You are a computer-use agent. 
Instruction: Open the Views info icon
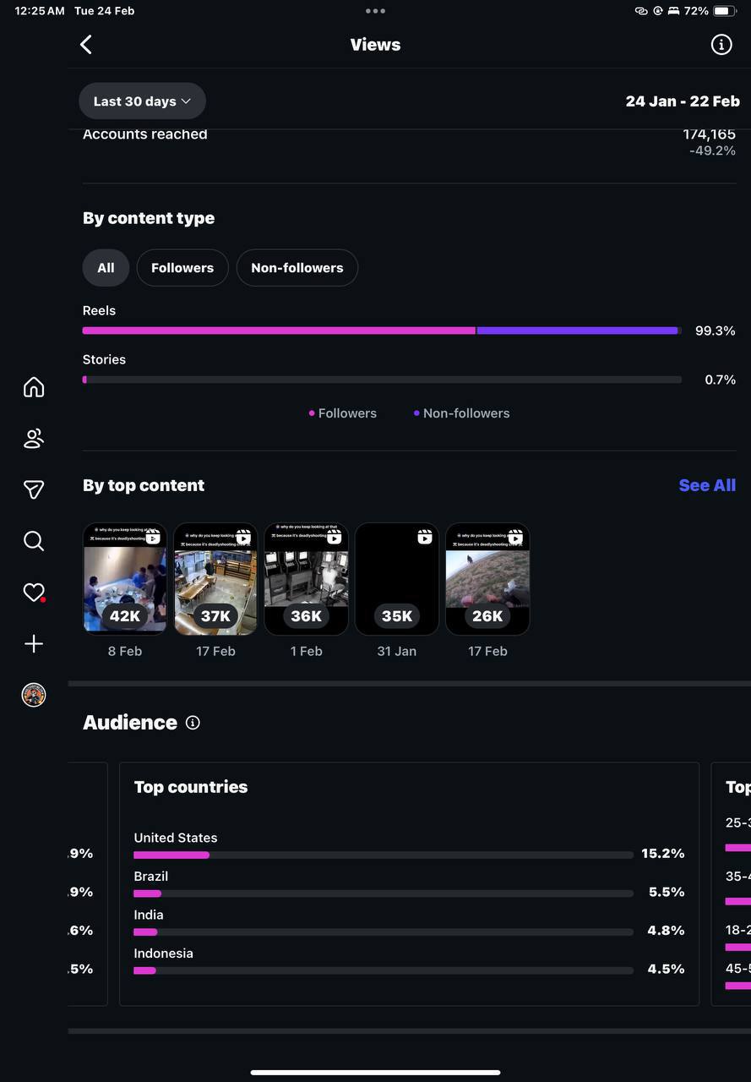(721, 45)
